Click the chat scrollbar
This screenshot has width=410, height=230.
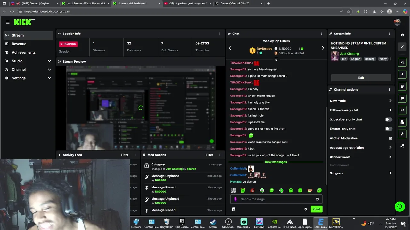click(326, 145)
